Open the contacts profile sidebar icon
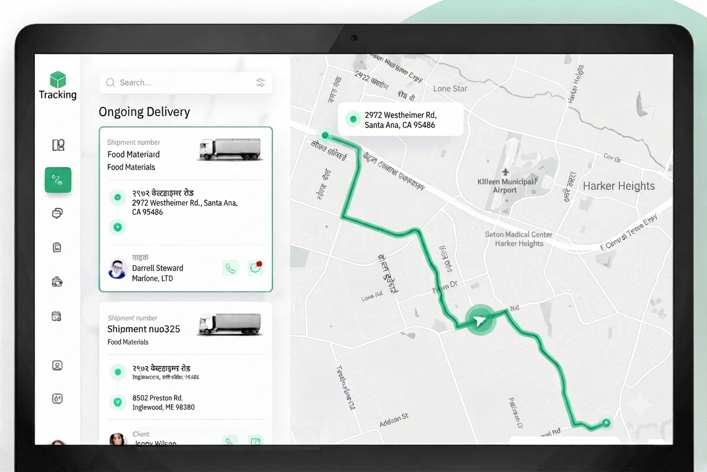This screenshot has width=707, height=472. point(57,365)
